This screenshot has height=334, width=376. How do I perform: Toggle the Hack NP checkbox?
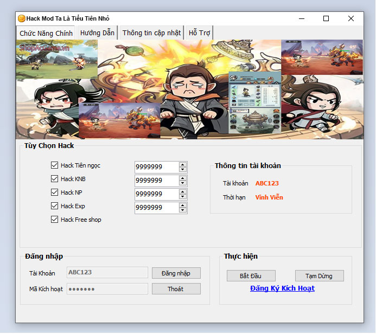coord(54,192)
